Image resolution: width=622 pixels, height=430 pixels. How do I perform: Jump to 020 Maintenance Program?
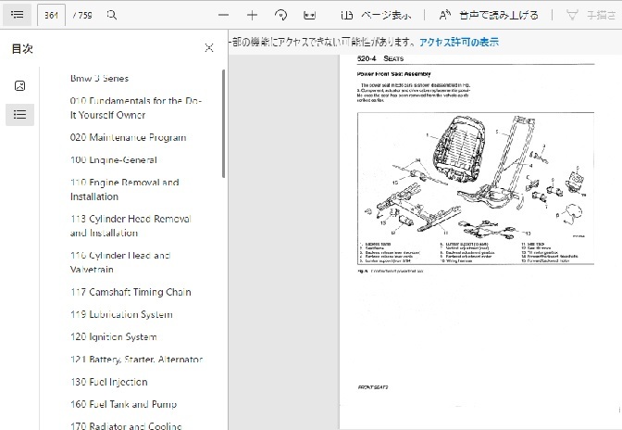pyautogui.click(x=128, y=137)
